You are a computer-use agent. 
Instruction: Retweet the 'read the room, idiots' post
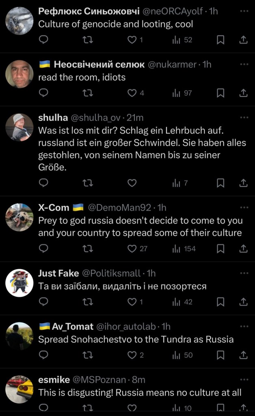click(88, 93)
